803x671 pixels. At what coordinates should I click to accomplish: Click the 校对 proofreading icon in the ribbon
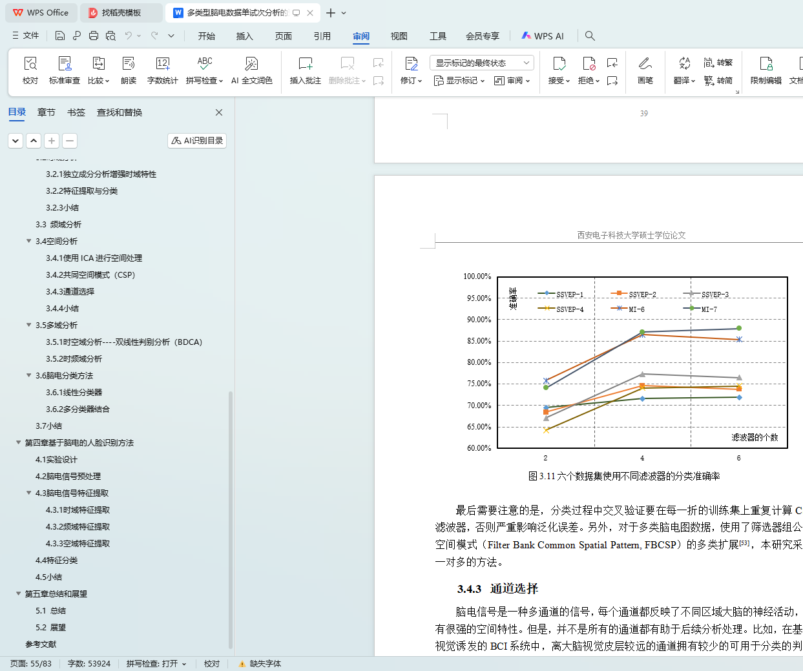click(x=30, y=70)
